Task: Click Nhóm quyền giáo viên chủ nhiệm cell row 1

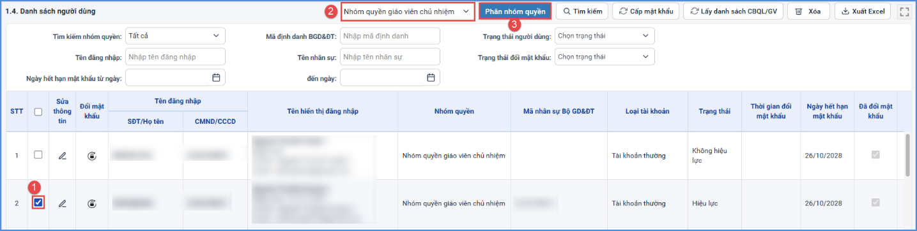Action: [x=454, y=155]
